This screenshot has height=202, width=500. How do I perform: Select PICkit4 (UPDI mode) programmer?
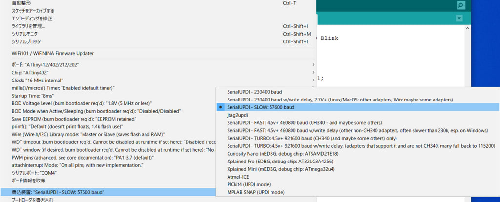(357, 184)
